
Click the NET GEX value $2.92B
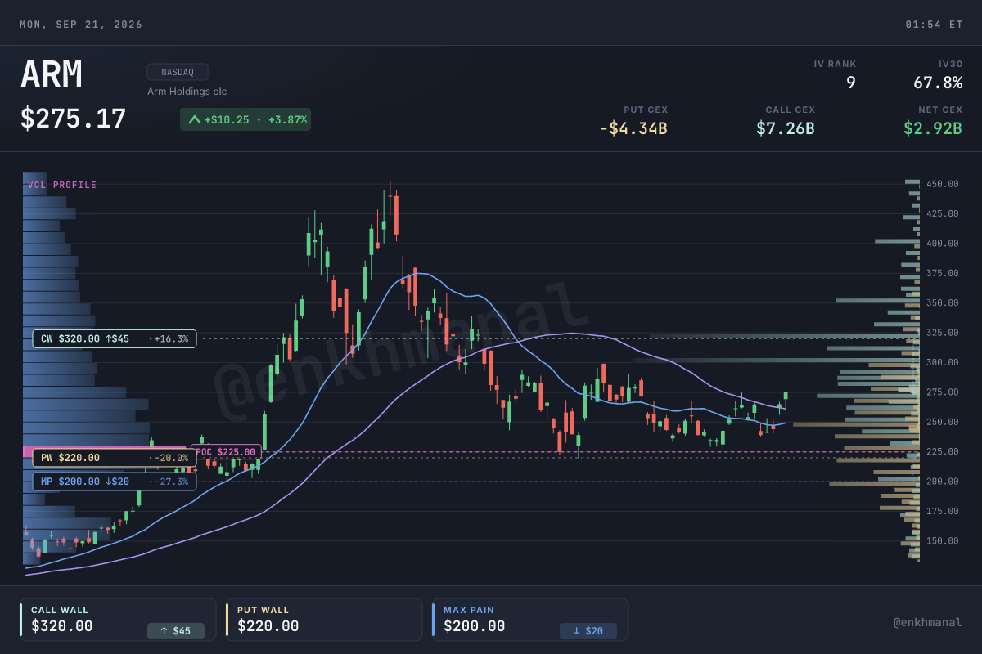[933, 128]
